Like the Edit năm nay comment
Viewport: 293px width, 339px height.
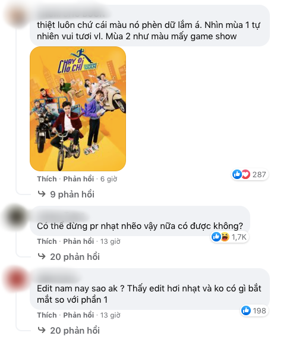click(x=47, y=315)
